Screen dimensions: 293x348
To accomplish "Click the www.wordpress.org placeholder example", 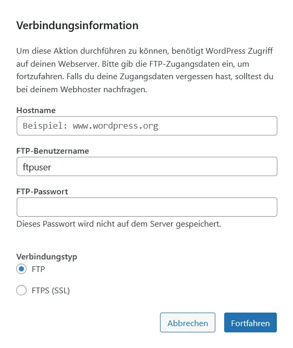I will tap(115, 126).
